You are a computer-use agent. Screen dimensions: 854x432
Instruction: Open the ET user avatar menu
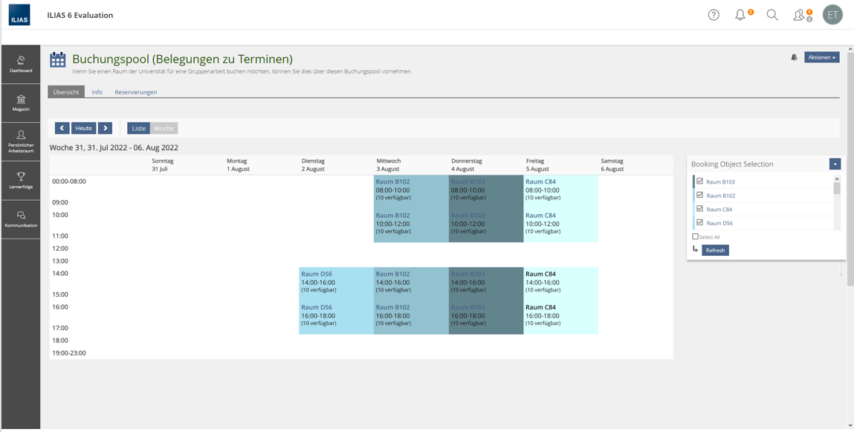tap(832, 15)
